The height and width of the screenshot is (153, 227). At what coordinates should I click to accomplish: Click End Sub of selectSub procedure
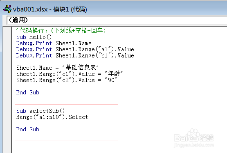click(28, 129)
